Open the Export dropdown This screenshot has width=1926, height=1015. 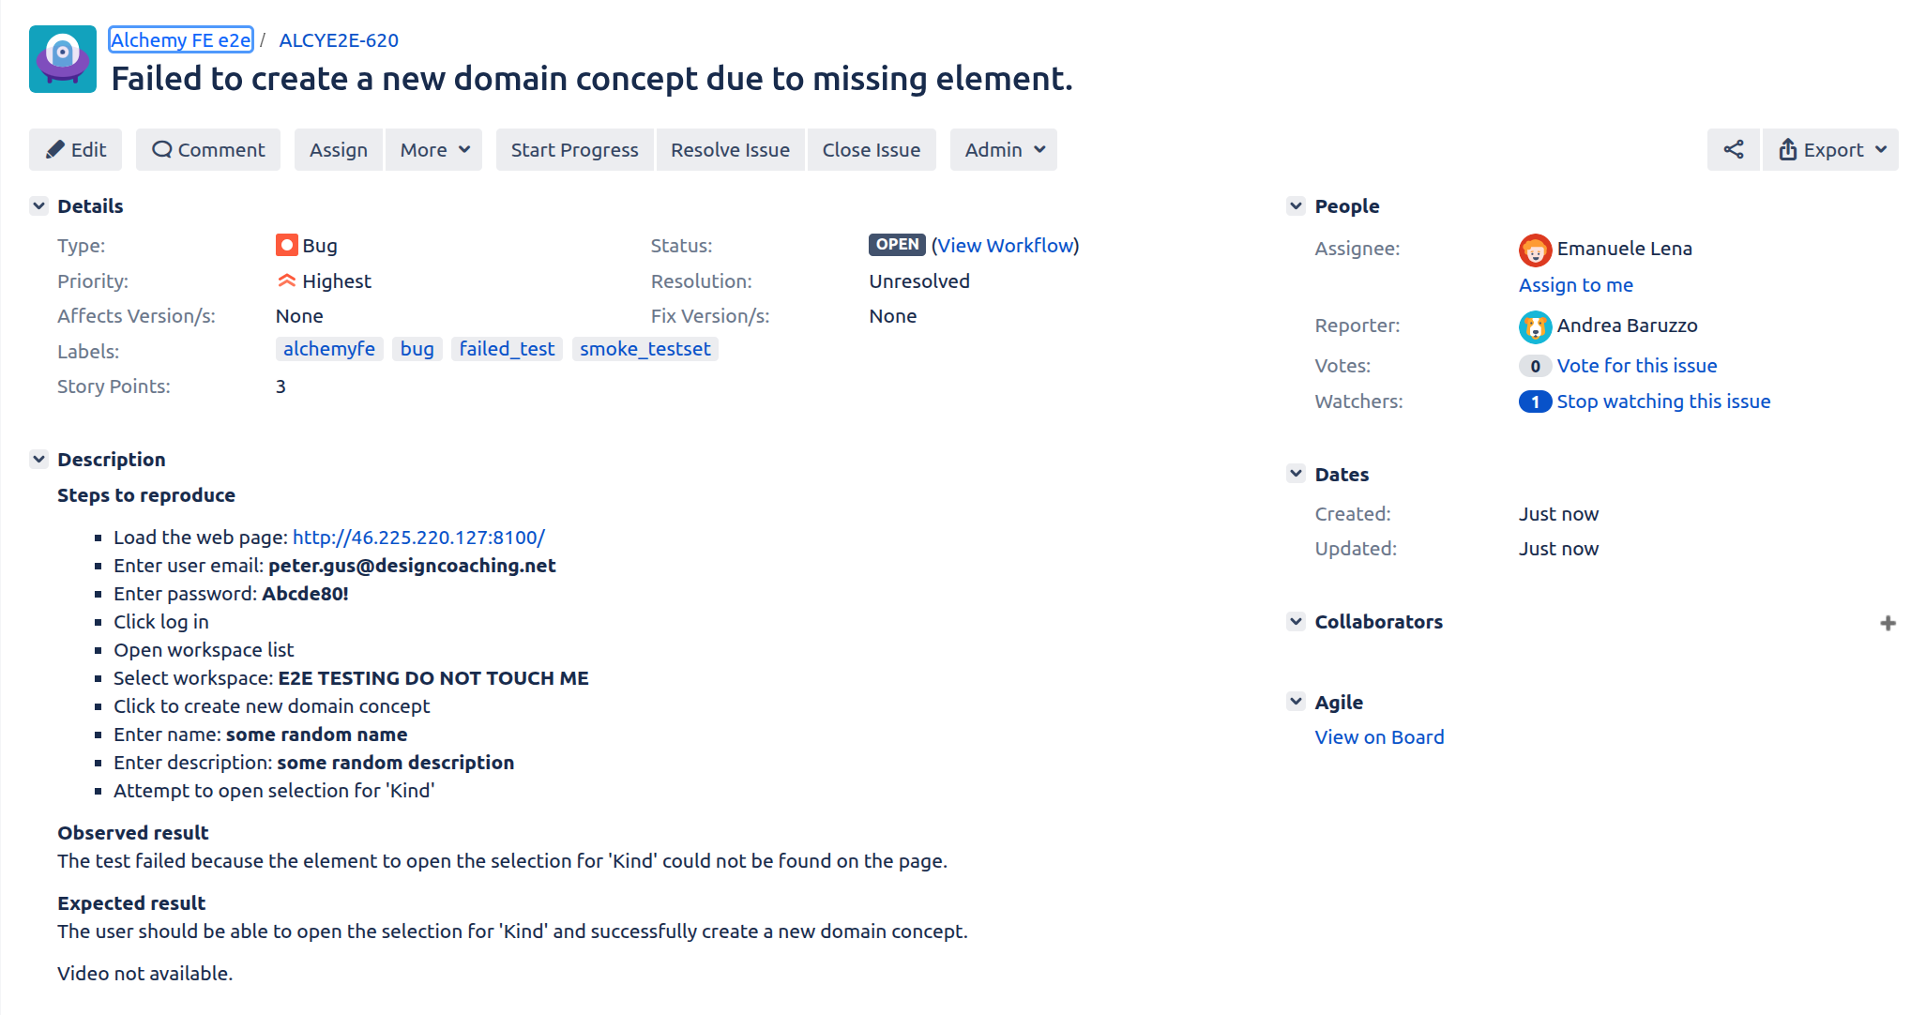pyautogui.click(x=1831, y=150)
